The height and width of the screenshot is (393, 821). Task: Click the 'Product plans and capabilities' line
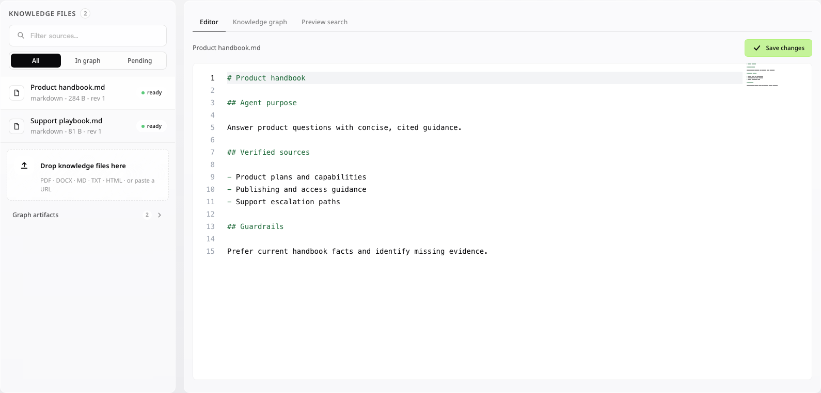click(x=297, y=177)
